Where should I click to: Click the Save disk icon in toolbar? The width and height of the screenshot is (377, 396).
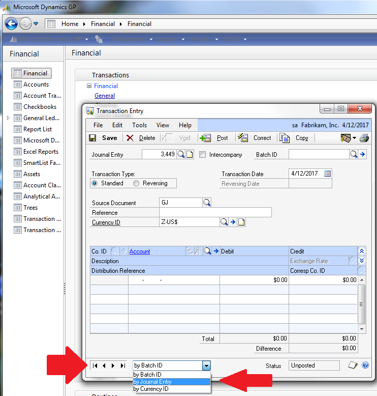click(x=92, y=138)
